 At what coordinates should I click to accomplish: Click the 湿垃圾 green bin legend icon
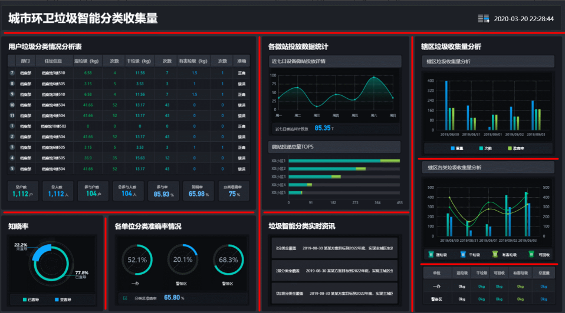(x=432, y=254)
